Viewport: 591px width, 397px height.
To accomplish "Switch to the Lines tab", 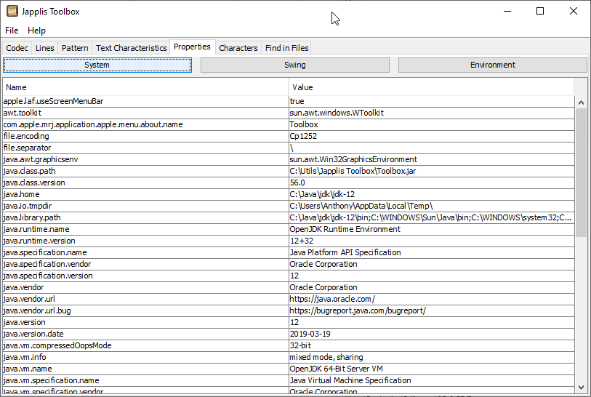I will click(45, 48).
